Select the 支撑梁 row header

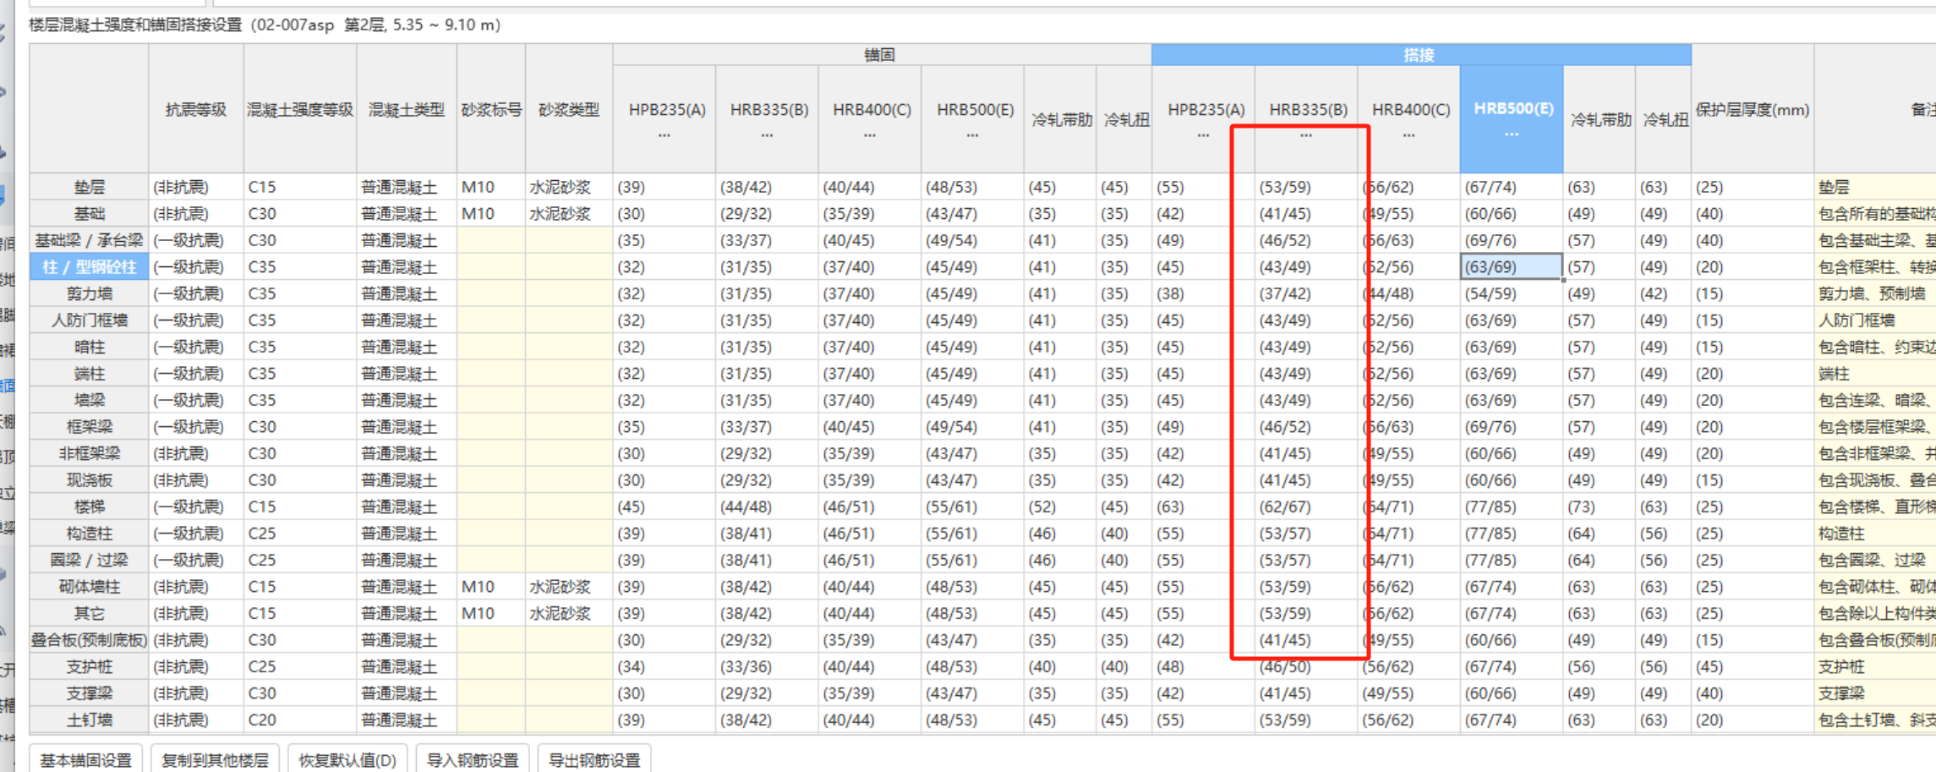[90, 693]
